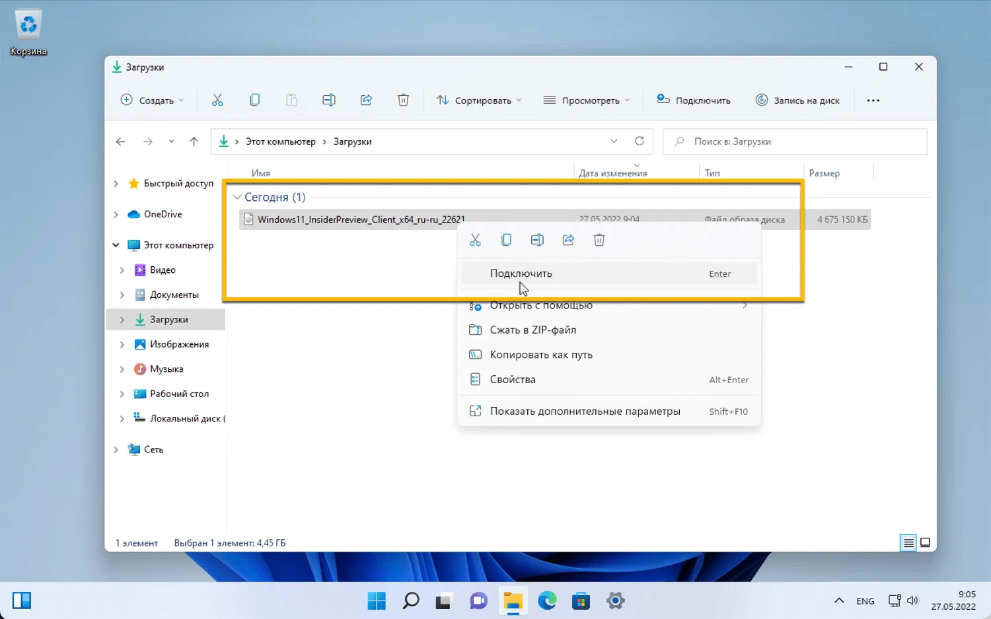Expand the Сеть node
This screenshot has height=619, width=991.
pos(116,449)
